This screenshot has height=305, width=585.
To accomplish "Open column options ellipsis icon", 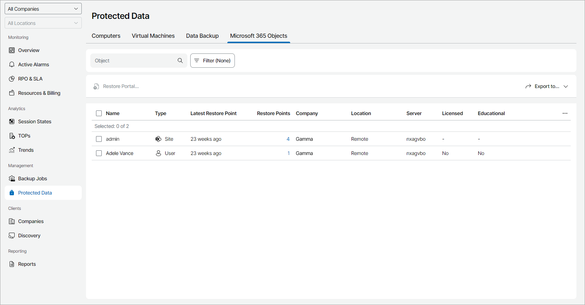I will pyautogui.click(x=565, y=113).
